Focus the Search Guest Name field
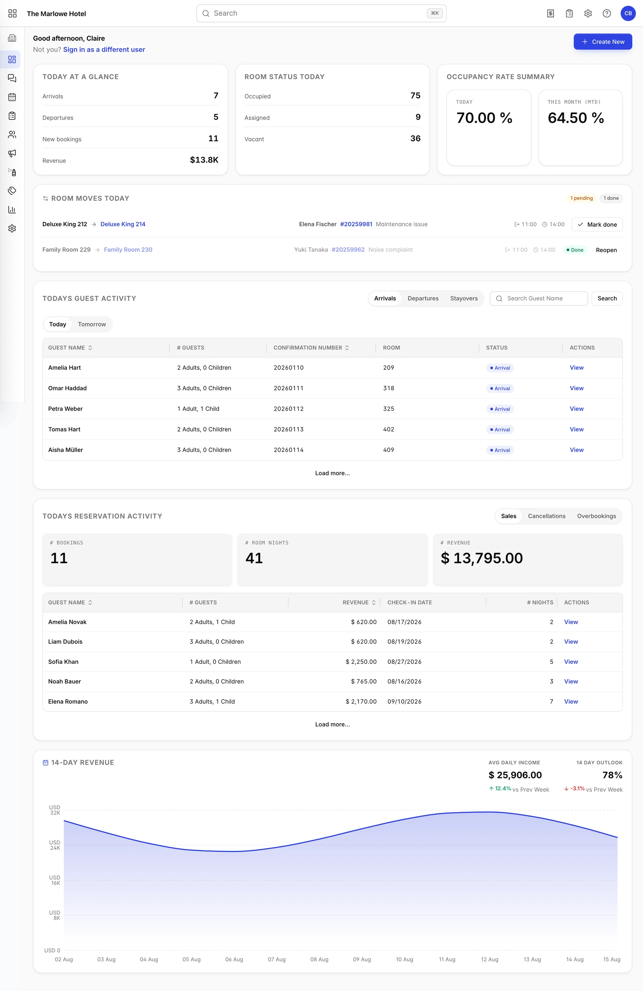643x991 pixels. tap(539, 299)
